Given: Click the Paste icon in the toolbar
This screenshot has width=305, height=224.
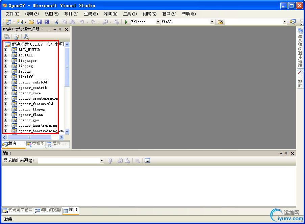Looking at the screenshot, I should 72,22.
